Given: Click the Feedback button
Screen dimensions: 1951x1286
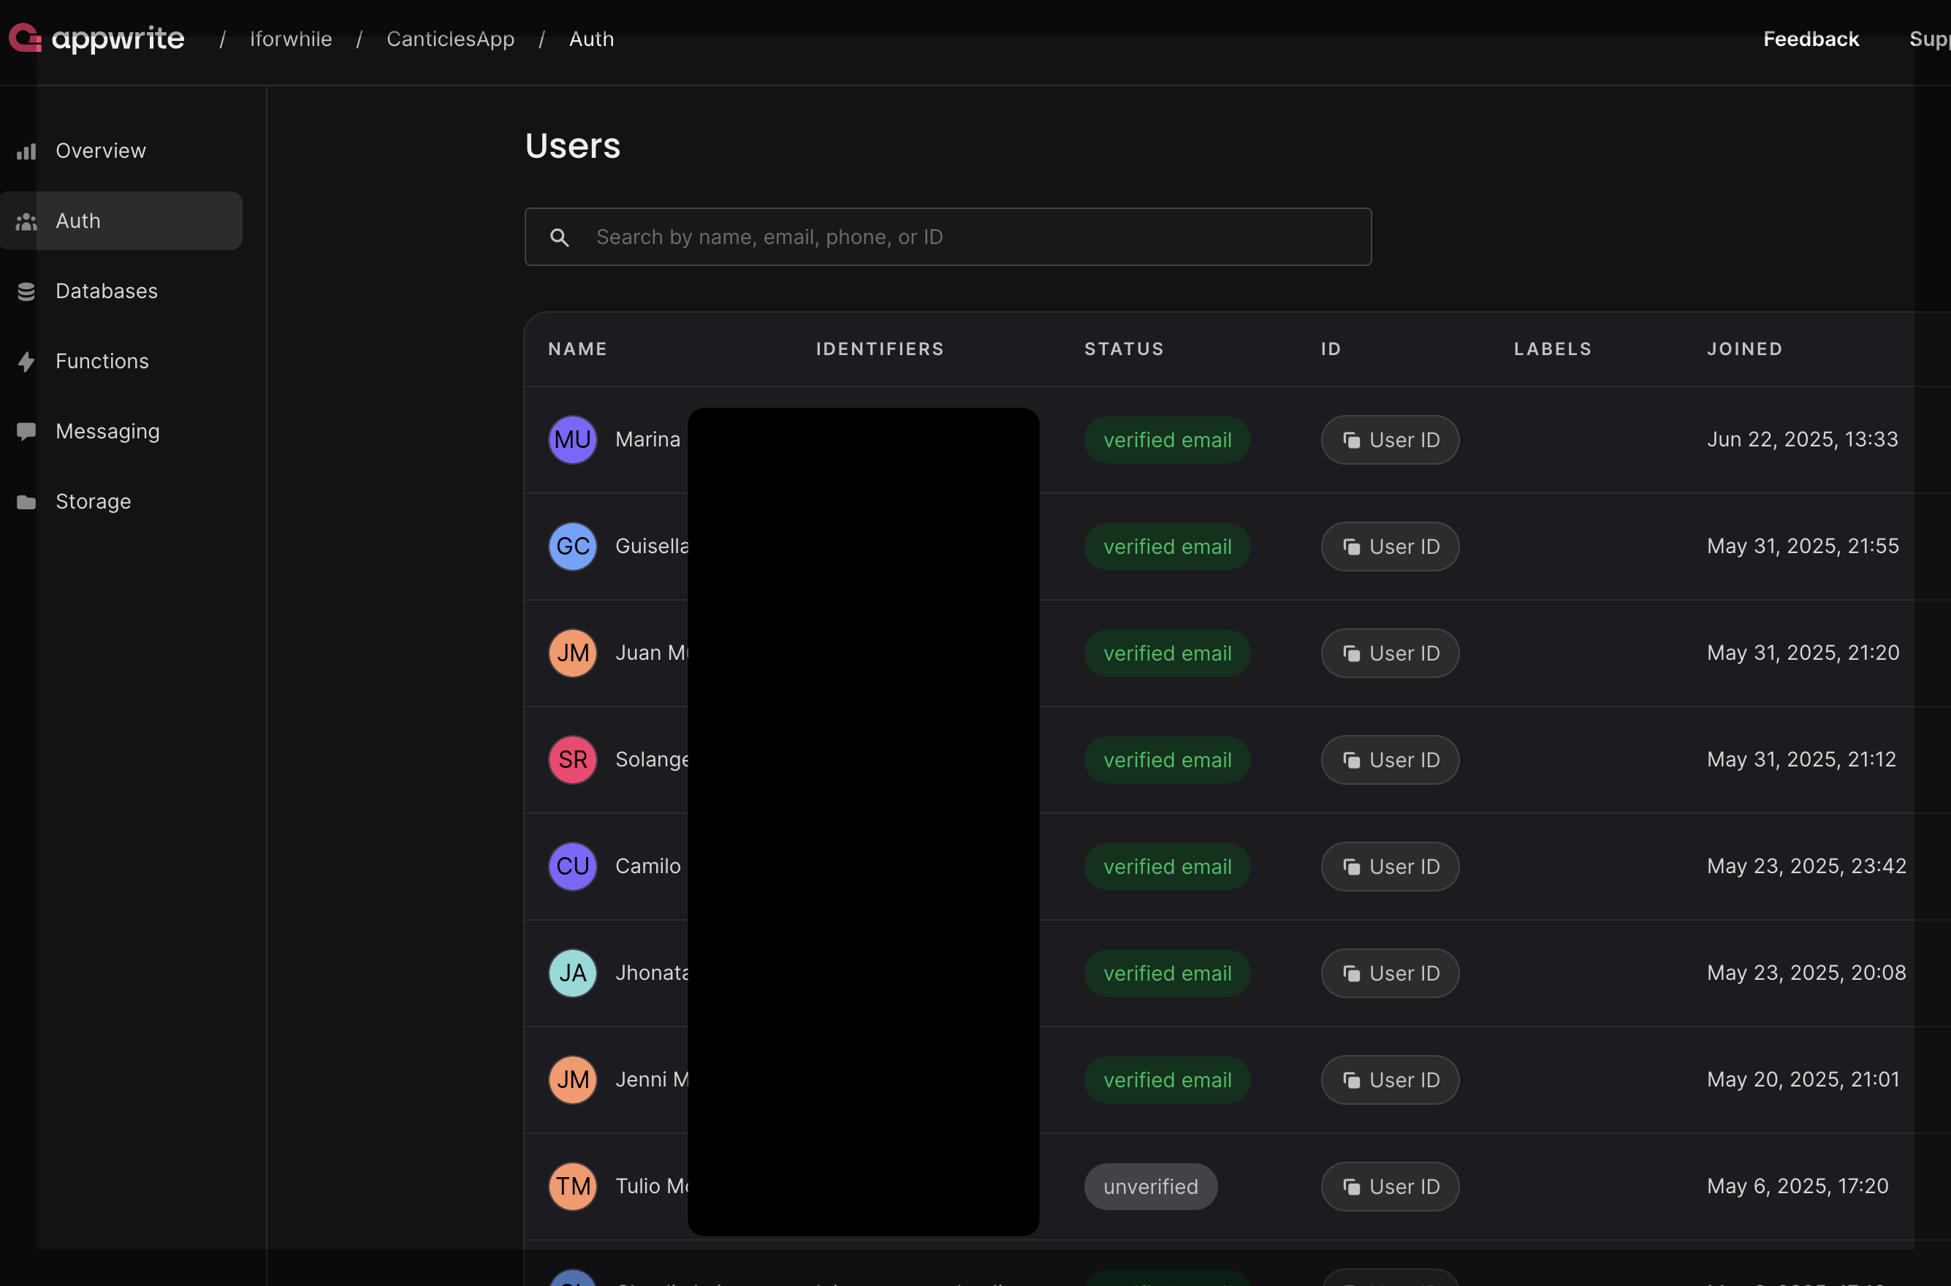Looking at the screenshot, I should coord(1810,39).
